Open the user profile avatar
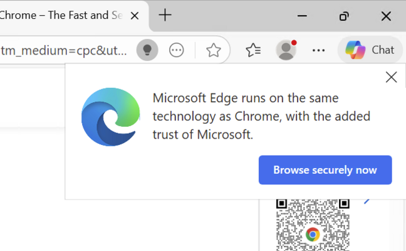This screenshot has height=251, width=406. tap(286, 50)
